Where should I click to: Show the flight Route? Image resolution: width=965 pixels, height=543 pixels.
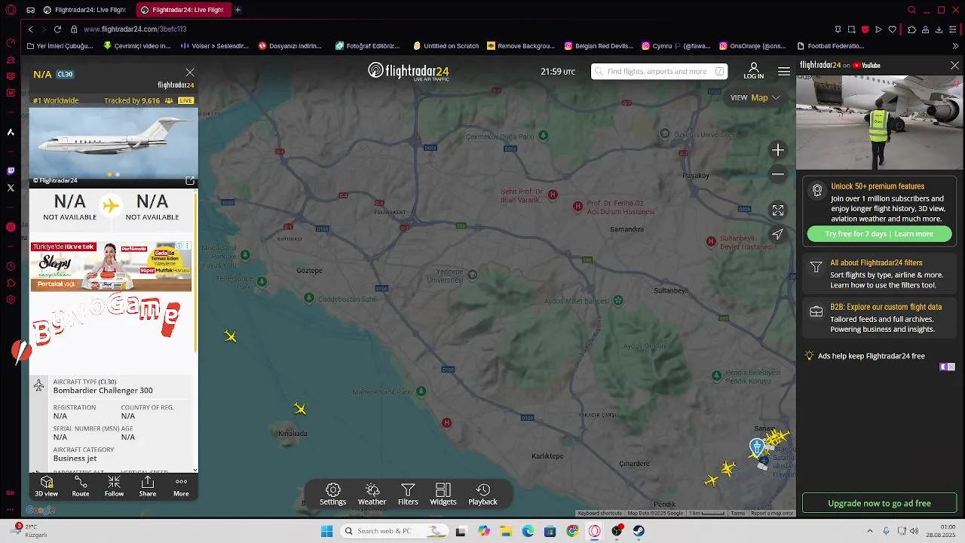(x=81, y=486)
